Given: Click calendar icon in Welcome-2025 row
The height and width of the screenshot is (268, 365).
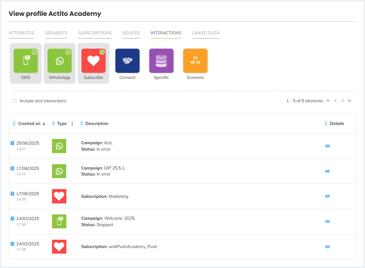Looking at the screenshot, I should tap(12, 218).
